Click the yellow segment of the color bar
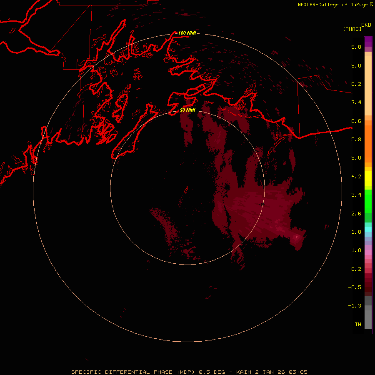Image resolution: width=375 pixels, height=375 pixels. (368, 178)
